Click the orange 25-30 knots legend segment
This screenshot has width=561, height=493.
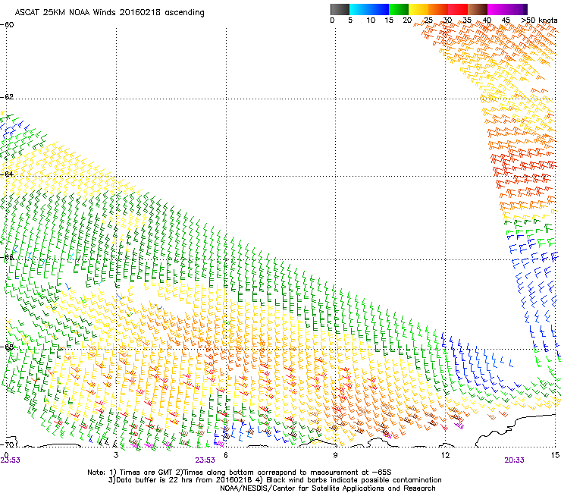click(438, 9)
